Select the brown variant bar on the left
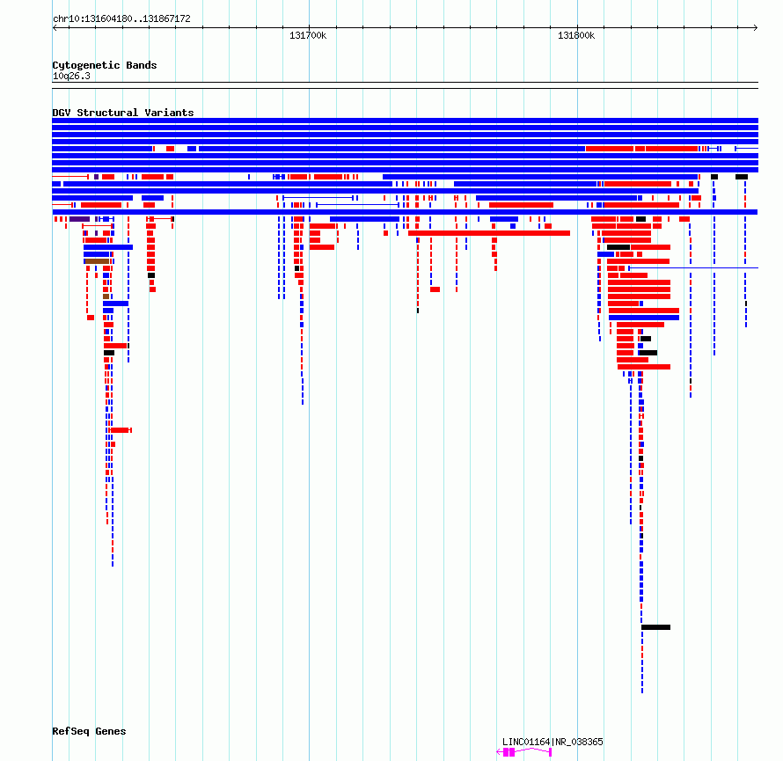Screen dimensions: 783x761 97,261
